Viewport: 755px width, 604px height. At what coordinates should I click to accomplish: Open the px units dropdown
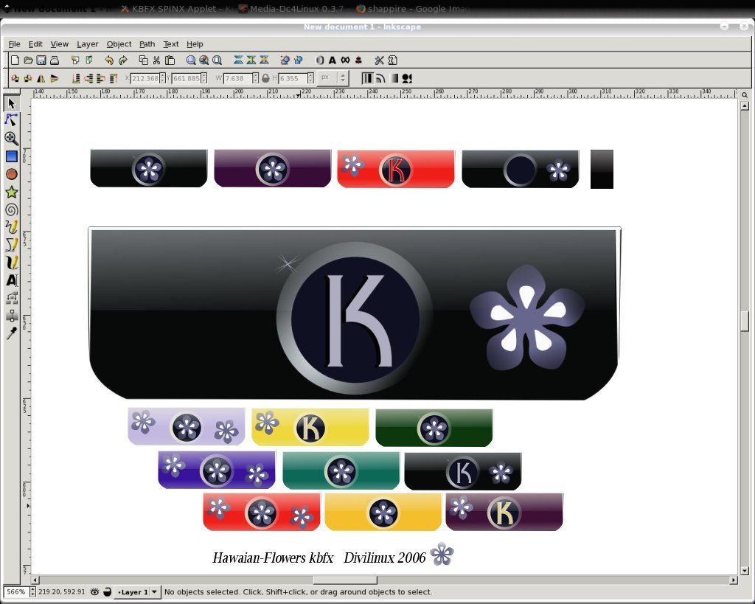tap(334, 77)
